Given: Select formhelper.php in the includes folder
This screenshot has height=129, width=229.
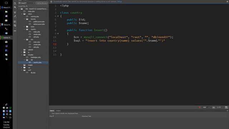Looking at the screenshot, I should (x=36, y=57).
